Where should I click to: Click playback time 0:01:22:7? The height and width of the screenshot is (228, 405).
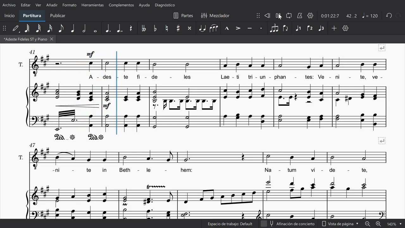(330, 16)
